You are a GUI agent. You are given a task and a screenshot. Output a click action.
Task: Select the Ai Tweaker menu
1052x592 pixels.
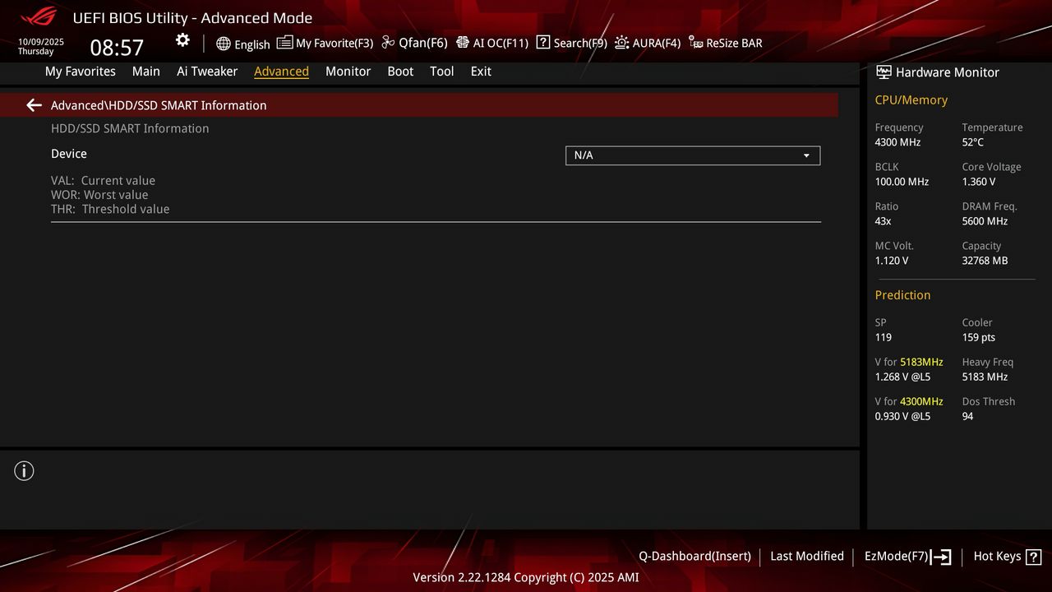pos(207,72)
